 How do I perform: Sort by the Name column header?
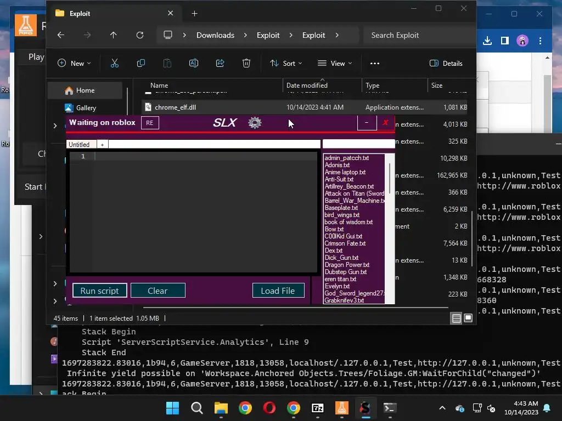[159, 85]
